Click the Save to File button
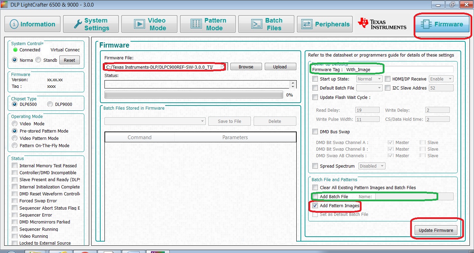 pos(230,121)
